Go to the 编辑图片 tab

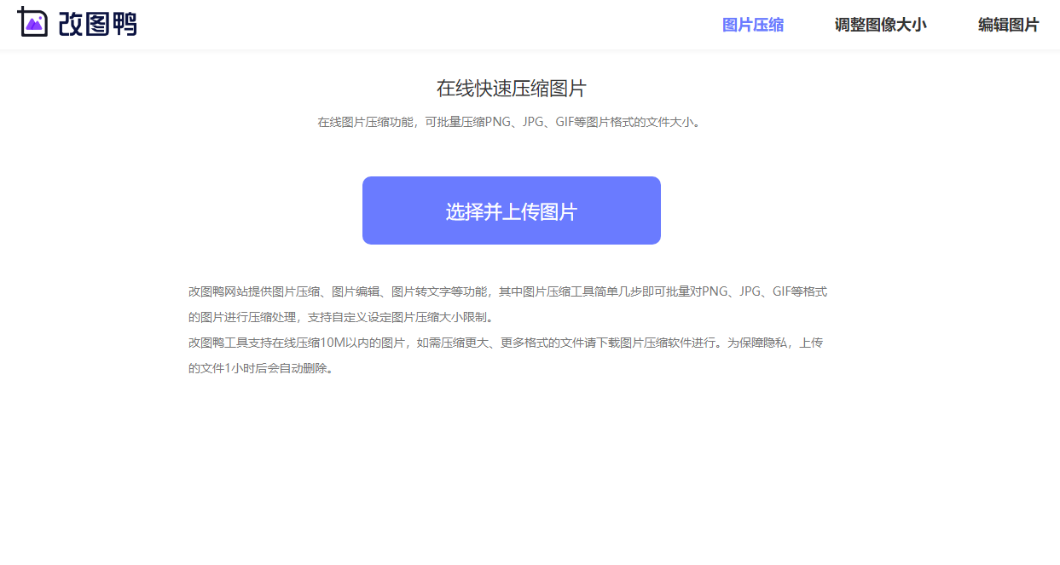coord(1008,26)
